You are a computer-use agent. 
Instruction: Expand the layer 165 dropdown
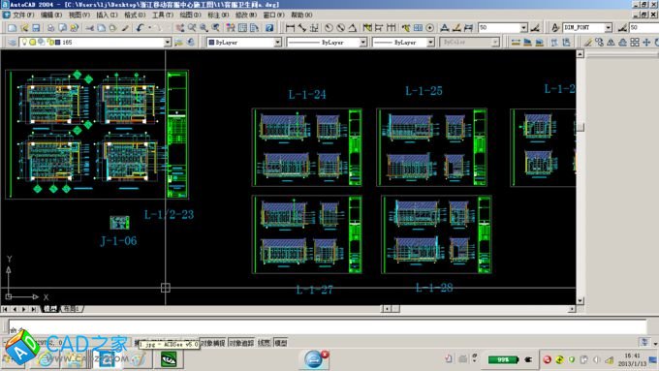click(168, 42)
